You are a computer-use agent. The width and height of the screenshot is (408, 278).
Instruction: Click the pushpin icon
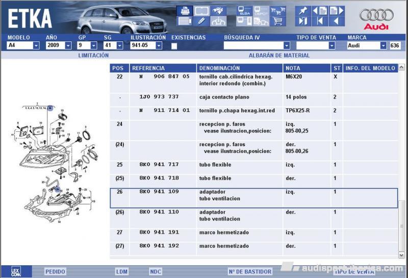tap(302, 11)
